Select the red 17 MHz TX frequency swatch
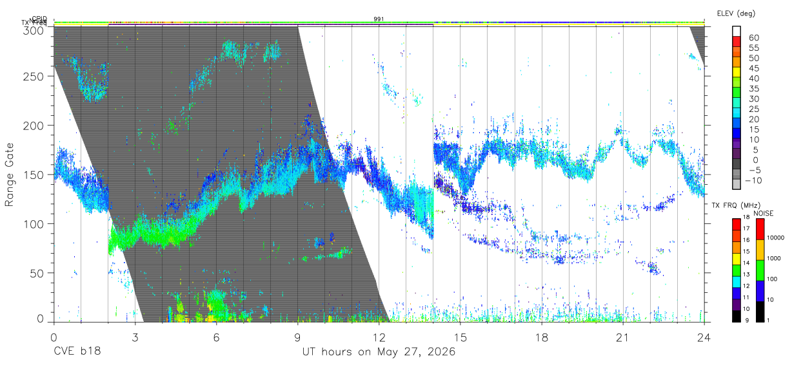Image resolution: width=792 pixels, height=365 pixels. click(737, 225)
